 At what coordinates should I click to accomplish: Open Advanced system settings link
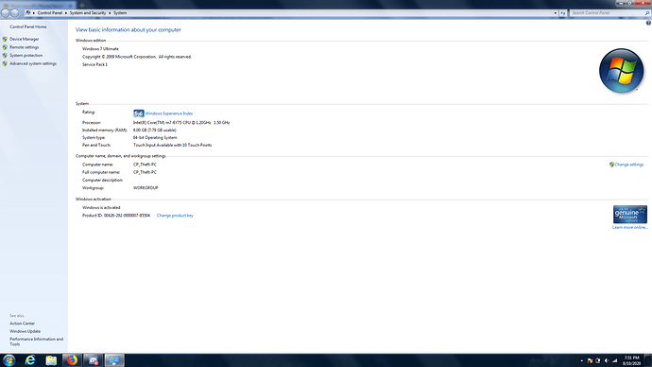(33, 63)
